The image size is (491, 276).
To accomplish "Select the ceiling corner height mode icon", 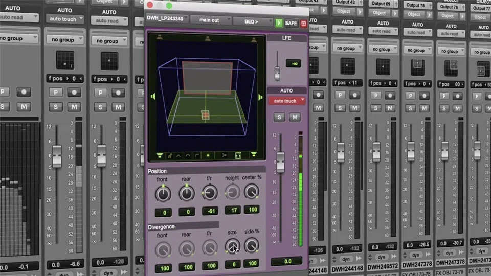I will [x=197, y=155].
